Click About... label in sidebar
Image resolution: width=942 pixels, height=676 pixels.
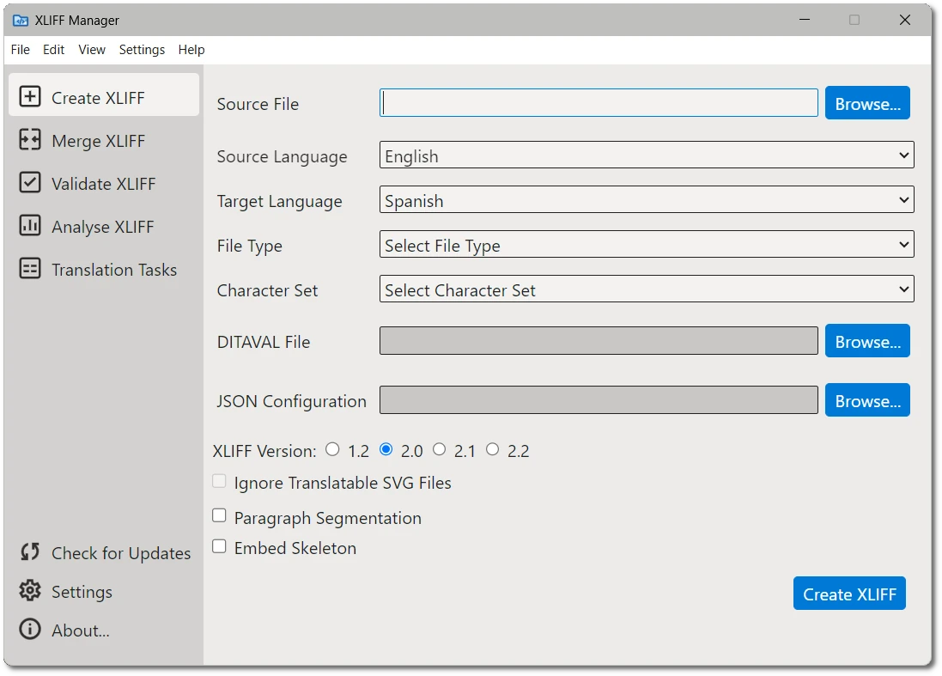pyautogui.click(x=81, y=630)
